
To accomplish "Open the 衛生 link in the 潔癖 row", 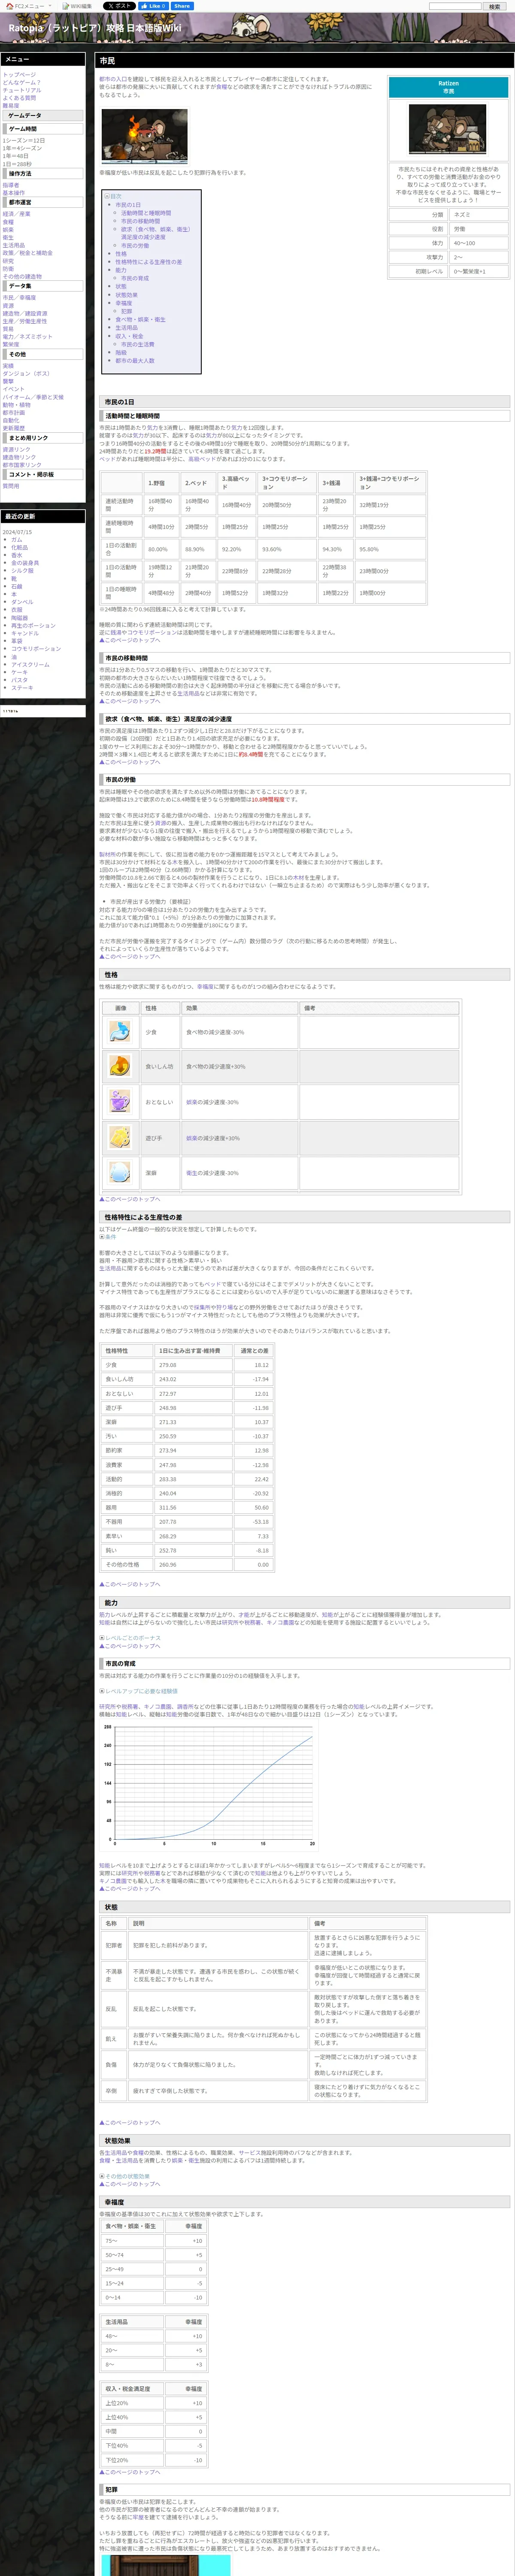I will click(191, 1173).
